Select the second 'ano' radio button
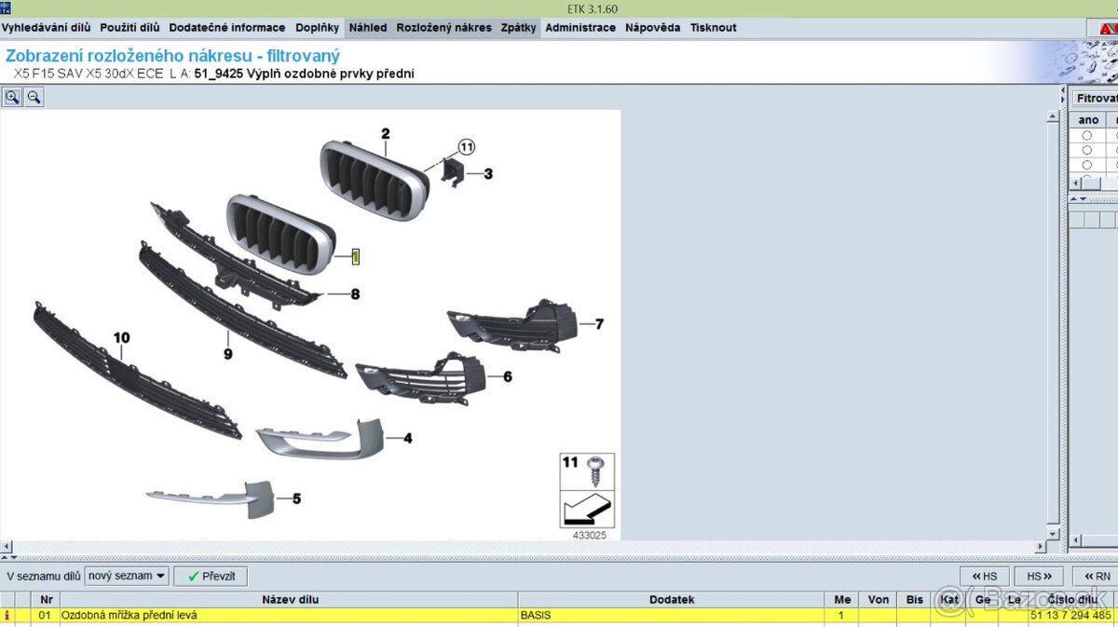1118x627 pixels. click(1086, 150)
